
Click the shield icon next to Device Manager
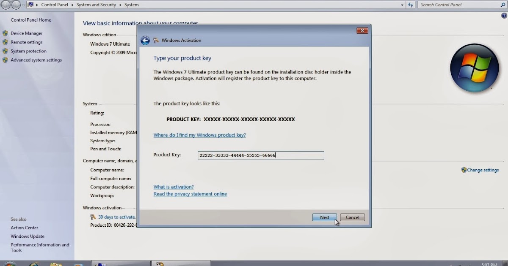(x=5, y=33)
